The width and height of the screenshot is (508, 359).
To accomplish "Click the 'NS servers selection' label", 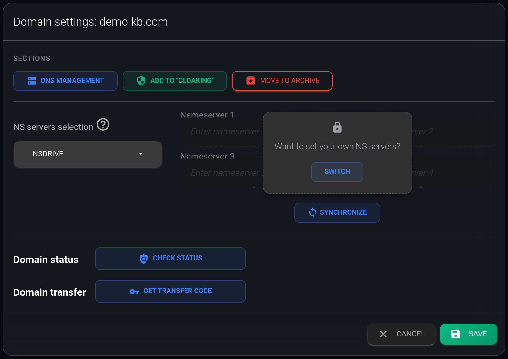I will (x=53, y=127).
